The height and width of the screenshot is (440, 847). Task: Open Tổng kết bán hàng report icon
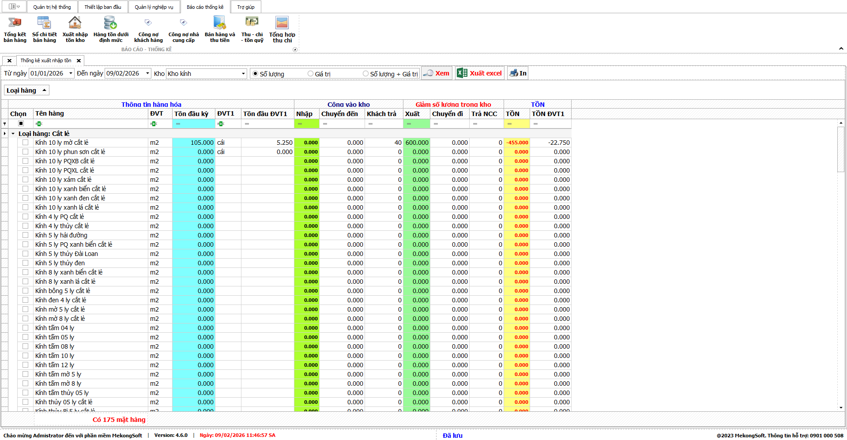coord(15,23)
